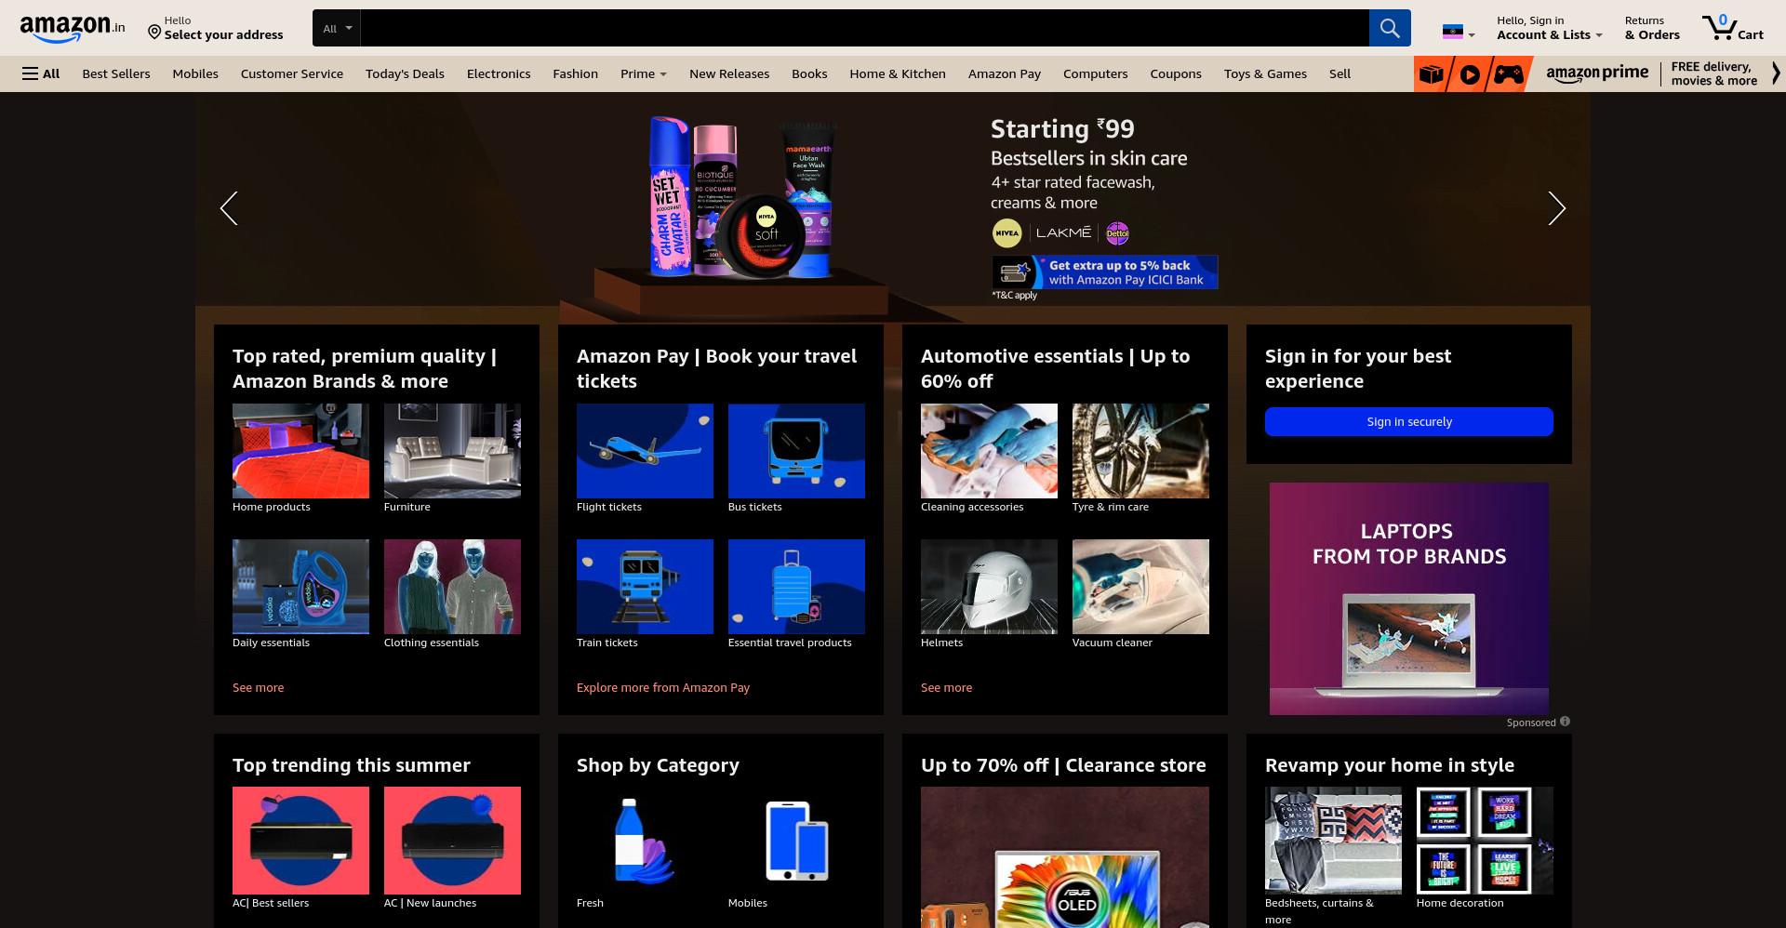
Task: Click the Prime video play icon
Action: tap(1470, 74)
